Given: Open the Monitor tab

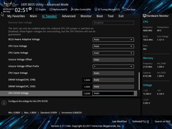Looking at the screenshot, I should 86,16.
